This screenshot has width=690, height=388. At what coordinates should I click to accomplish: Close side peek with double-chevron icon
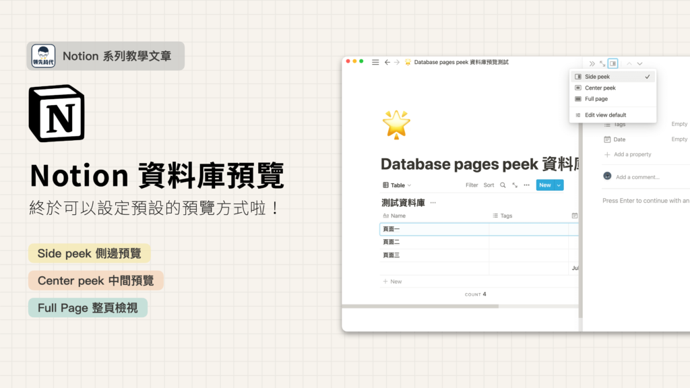coord(592,63)
